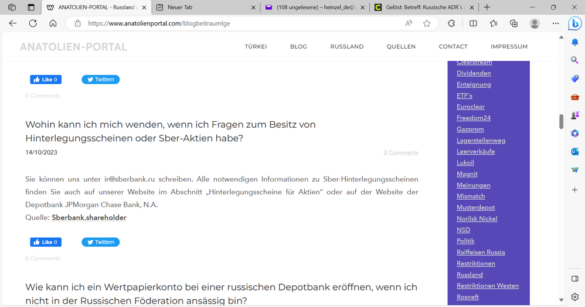The image size is (585, 307).
Task: Open BLOG menu item
Action: 298,47
